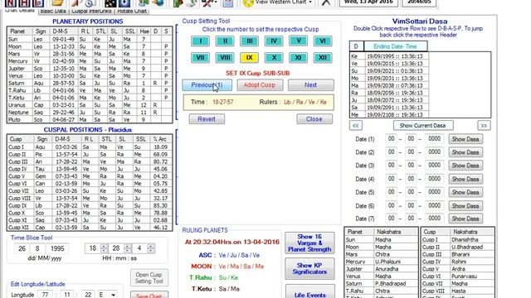
Task: Click the Date (1) year field
Action: click(x=434, y=139)
